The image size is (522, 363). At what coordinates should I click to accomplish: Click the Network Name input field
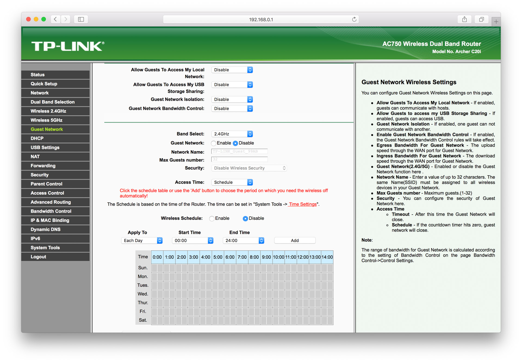239,151
